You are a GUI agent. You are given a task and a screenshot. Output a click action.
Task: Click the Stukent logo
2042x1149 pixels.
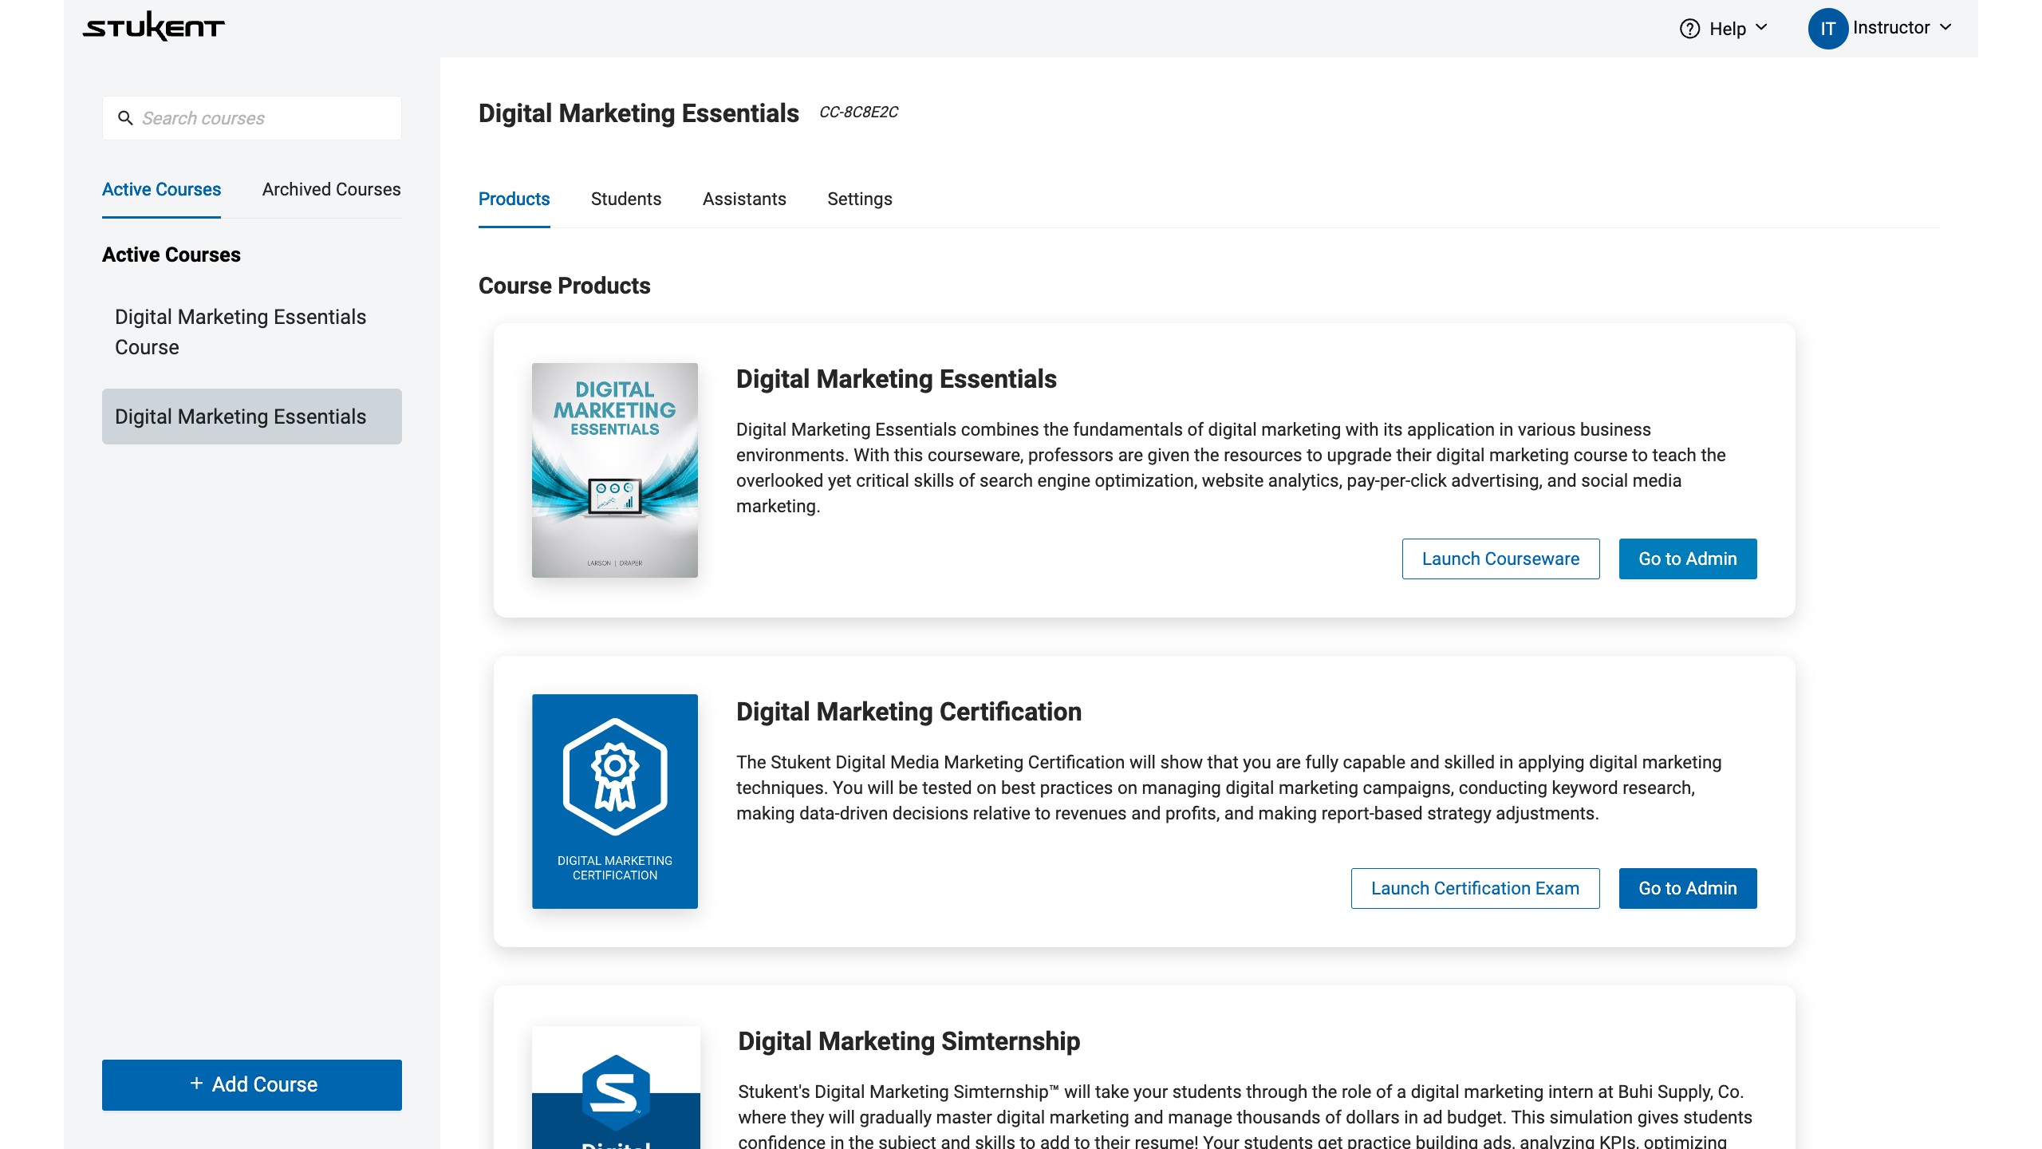pos(154,27)
